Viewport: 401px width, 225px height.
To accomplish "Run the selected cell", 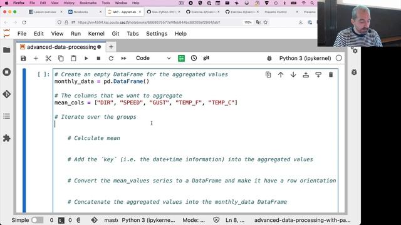I will pyautogui.click(x=86, y=58).
